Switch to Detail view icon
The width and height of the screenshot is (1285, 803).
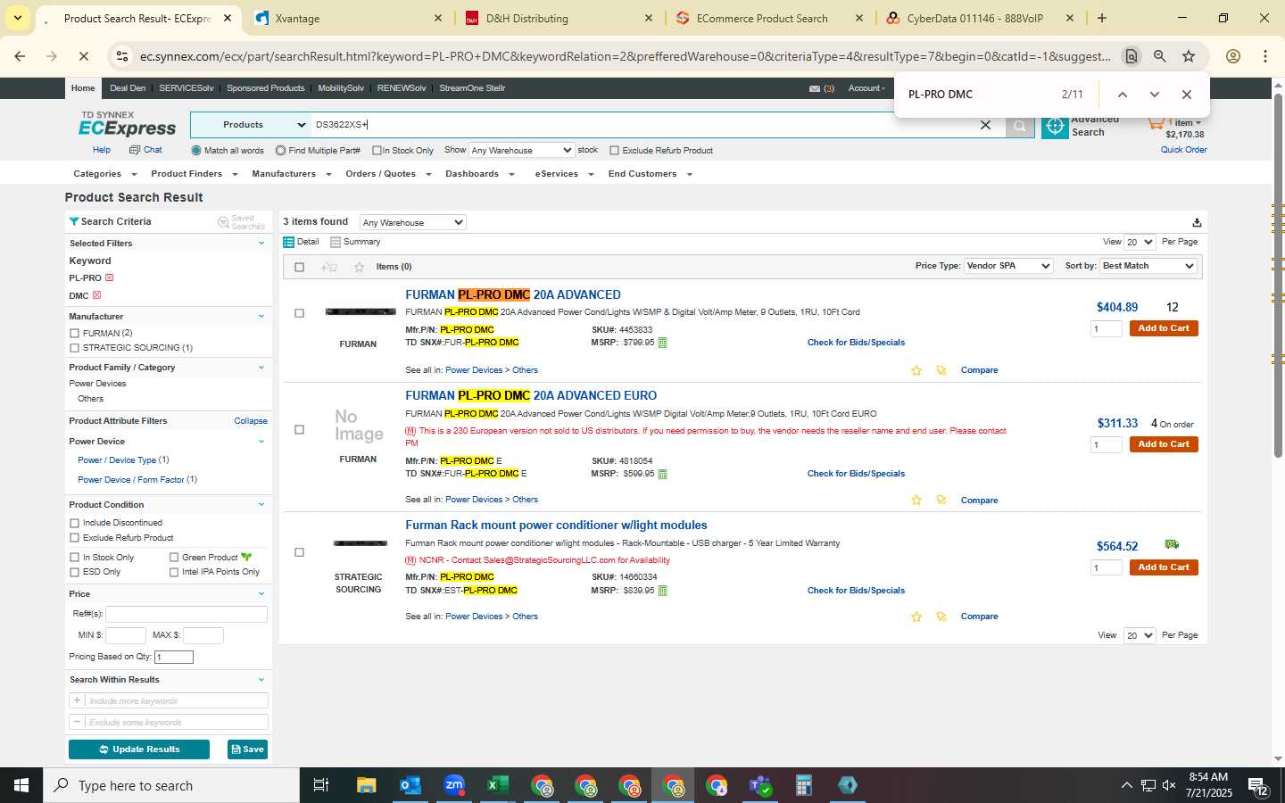288,242
